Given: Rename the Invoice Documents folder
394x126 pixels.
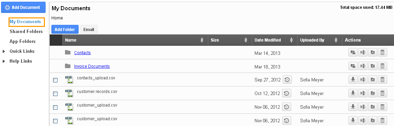Looking at the screenshot, I should coord(363,66).
